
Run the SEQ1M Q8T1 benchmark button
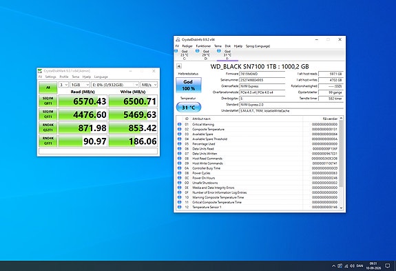click(x=48, y=101)
